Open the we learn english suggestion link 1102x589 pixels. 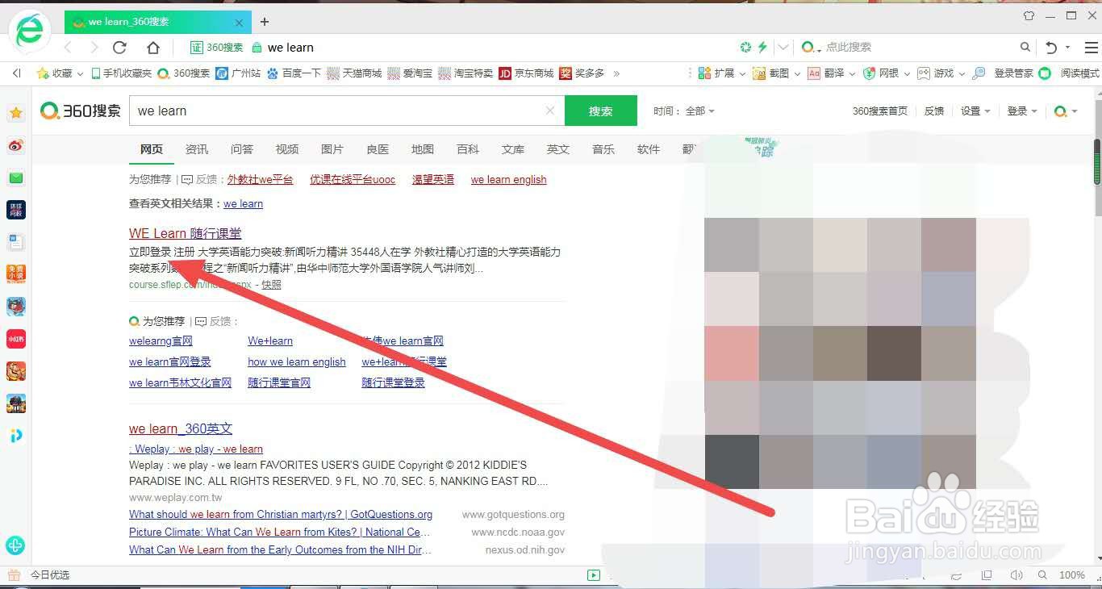pyautogui.click(x=508, y=179)
